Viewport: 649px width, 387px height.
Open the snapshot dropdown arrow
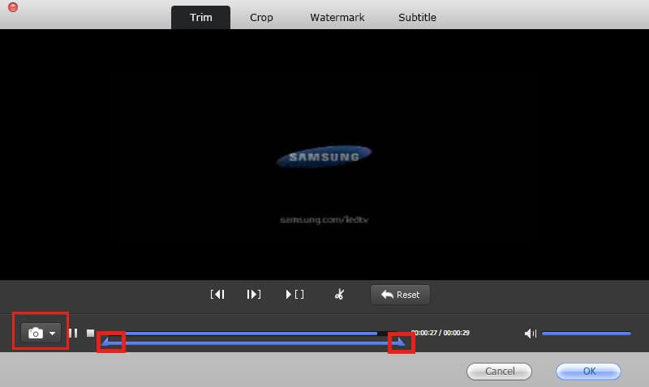(x=53, y=334)
